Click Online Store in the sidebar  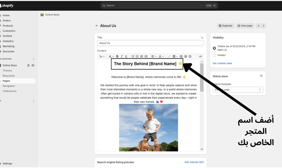[x=10, y=65]
